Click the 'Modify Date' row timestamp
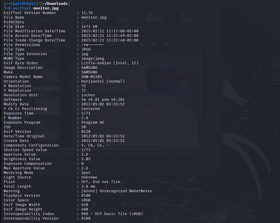 pyautogui.click(x=103, y=104)
